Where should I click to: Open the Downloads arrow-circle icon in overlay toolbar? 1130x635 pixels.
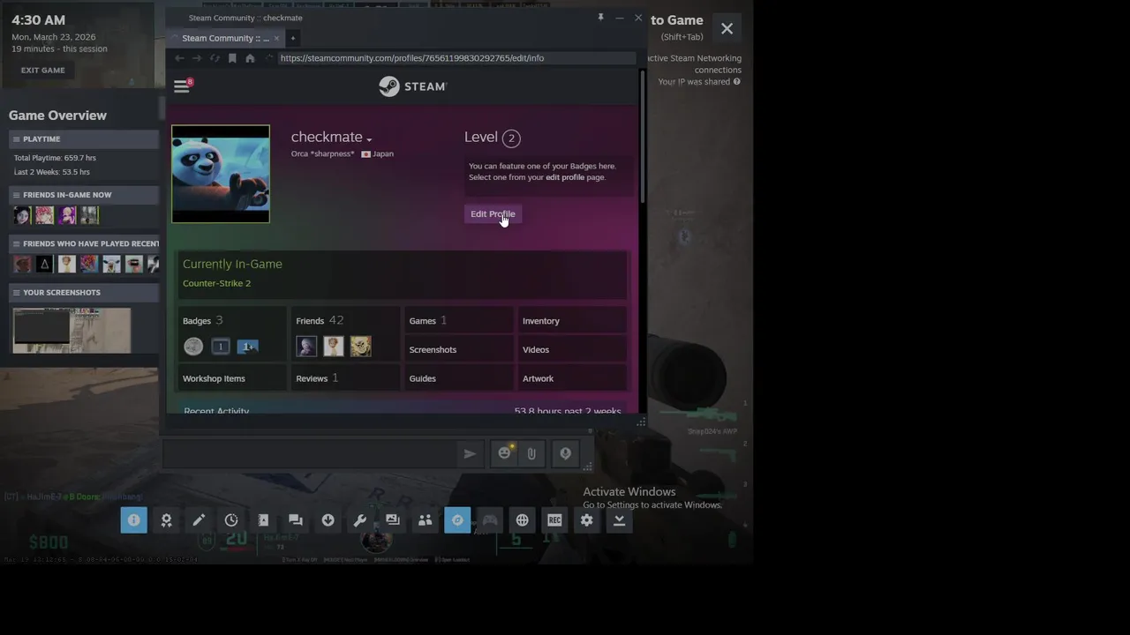tap(328, 520)
